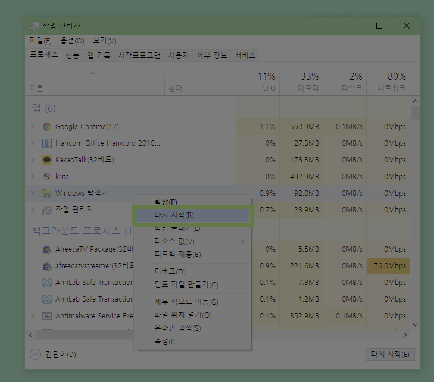This screenshot has width=434, height=382.
Task: Expand the Hancom Office Hanword row
Action: coord(32,143)
